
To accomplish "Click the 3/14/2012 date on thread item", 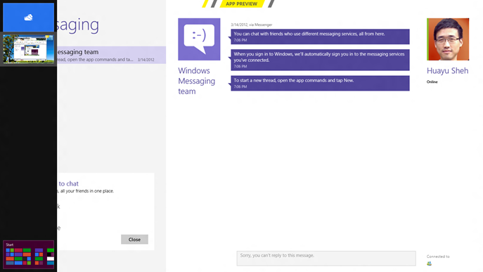I will (x=146, y=60).
